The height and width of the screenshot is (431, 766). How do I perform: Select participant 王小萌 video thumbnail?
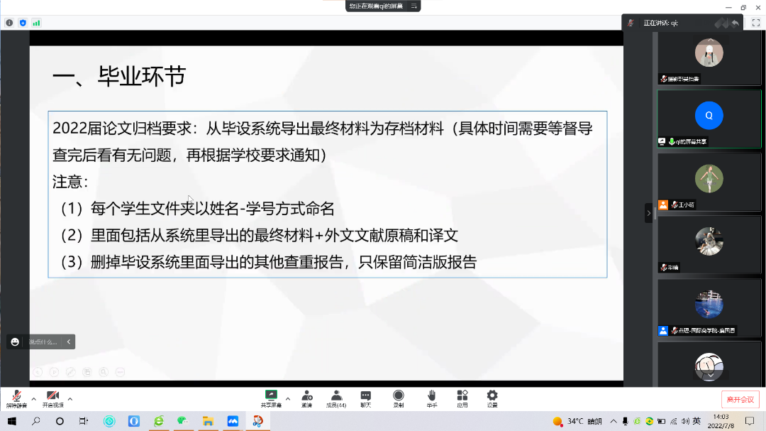(x=709, y=180)
